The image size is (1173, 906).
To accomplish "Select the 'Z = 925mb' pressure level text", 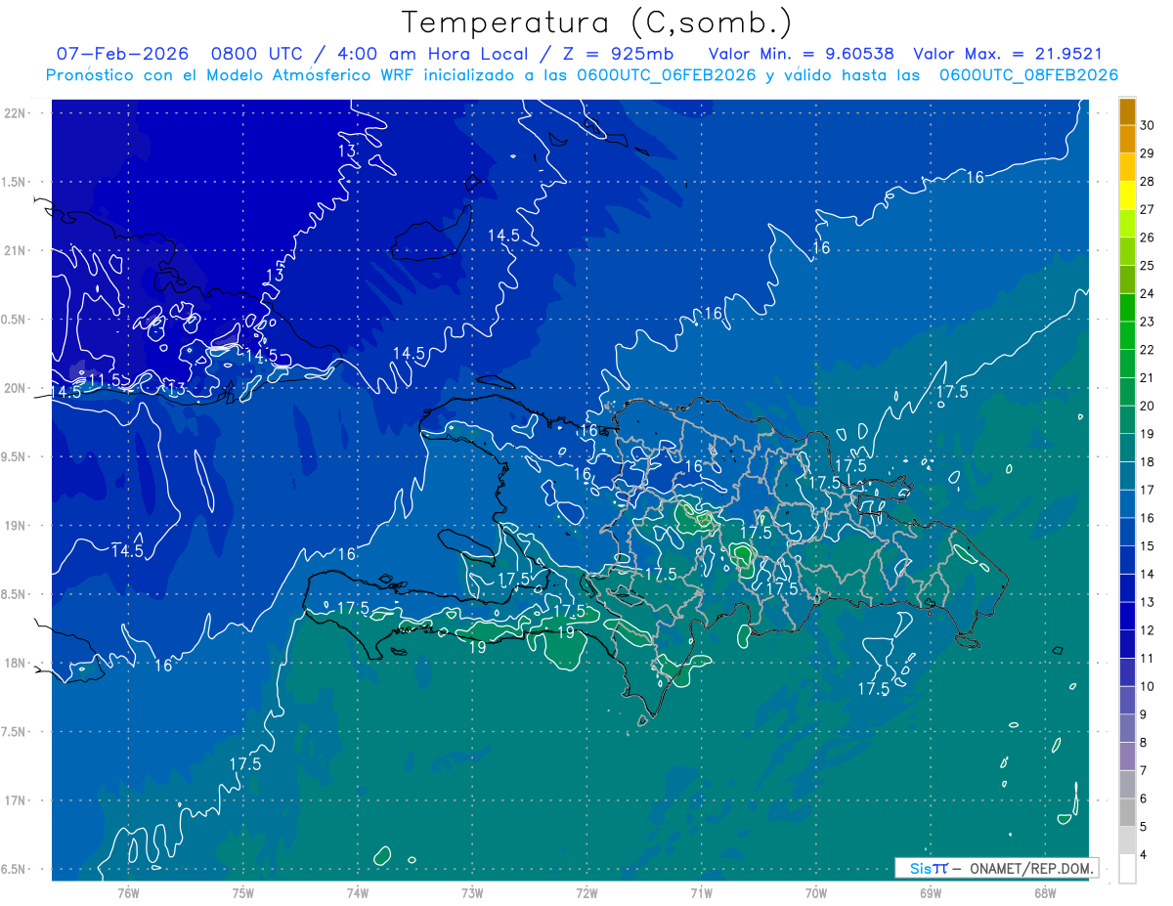I will 617,54.
